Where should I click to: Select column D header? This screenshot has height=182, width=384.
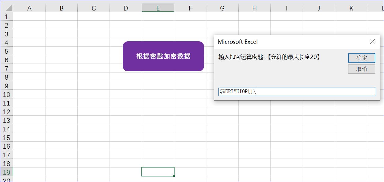click(x=126, y=8)
